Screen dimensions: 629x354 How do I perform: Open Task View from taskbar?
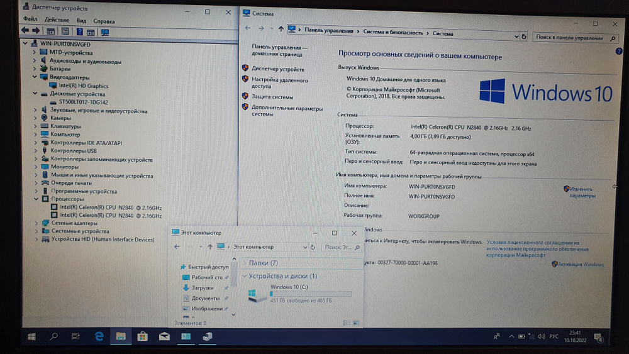[75, 336]
